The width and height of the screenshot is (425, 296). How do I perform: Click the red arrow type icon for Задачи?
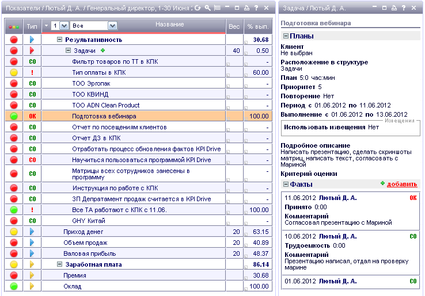(32, 51)
